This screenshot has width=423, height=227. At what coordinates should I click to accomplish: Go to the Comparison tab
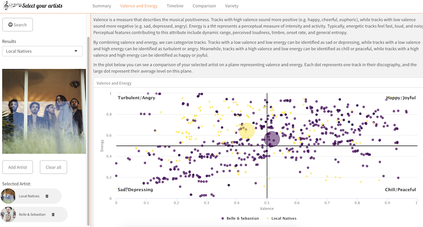(x=204, y=6)
